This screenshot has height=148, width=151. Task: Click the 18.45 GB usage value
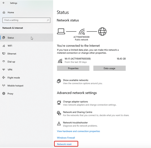point(121,59)
